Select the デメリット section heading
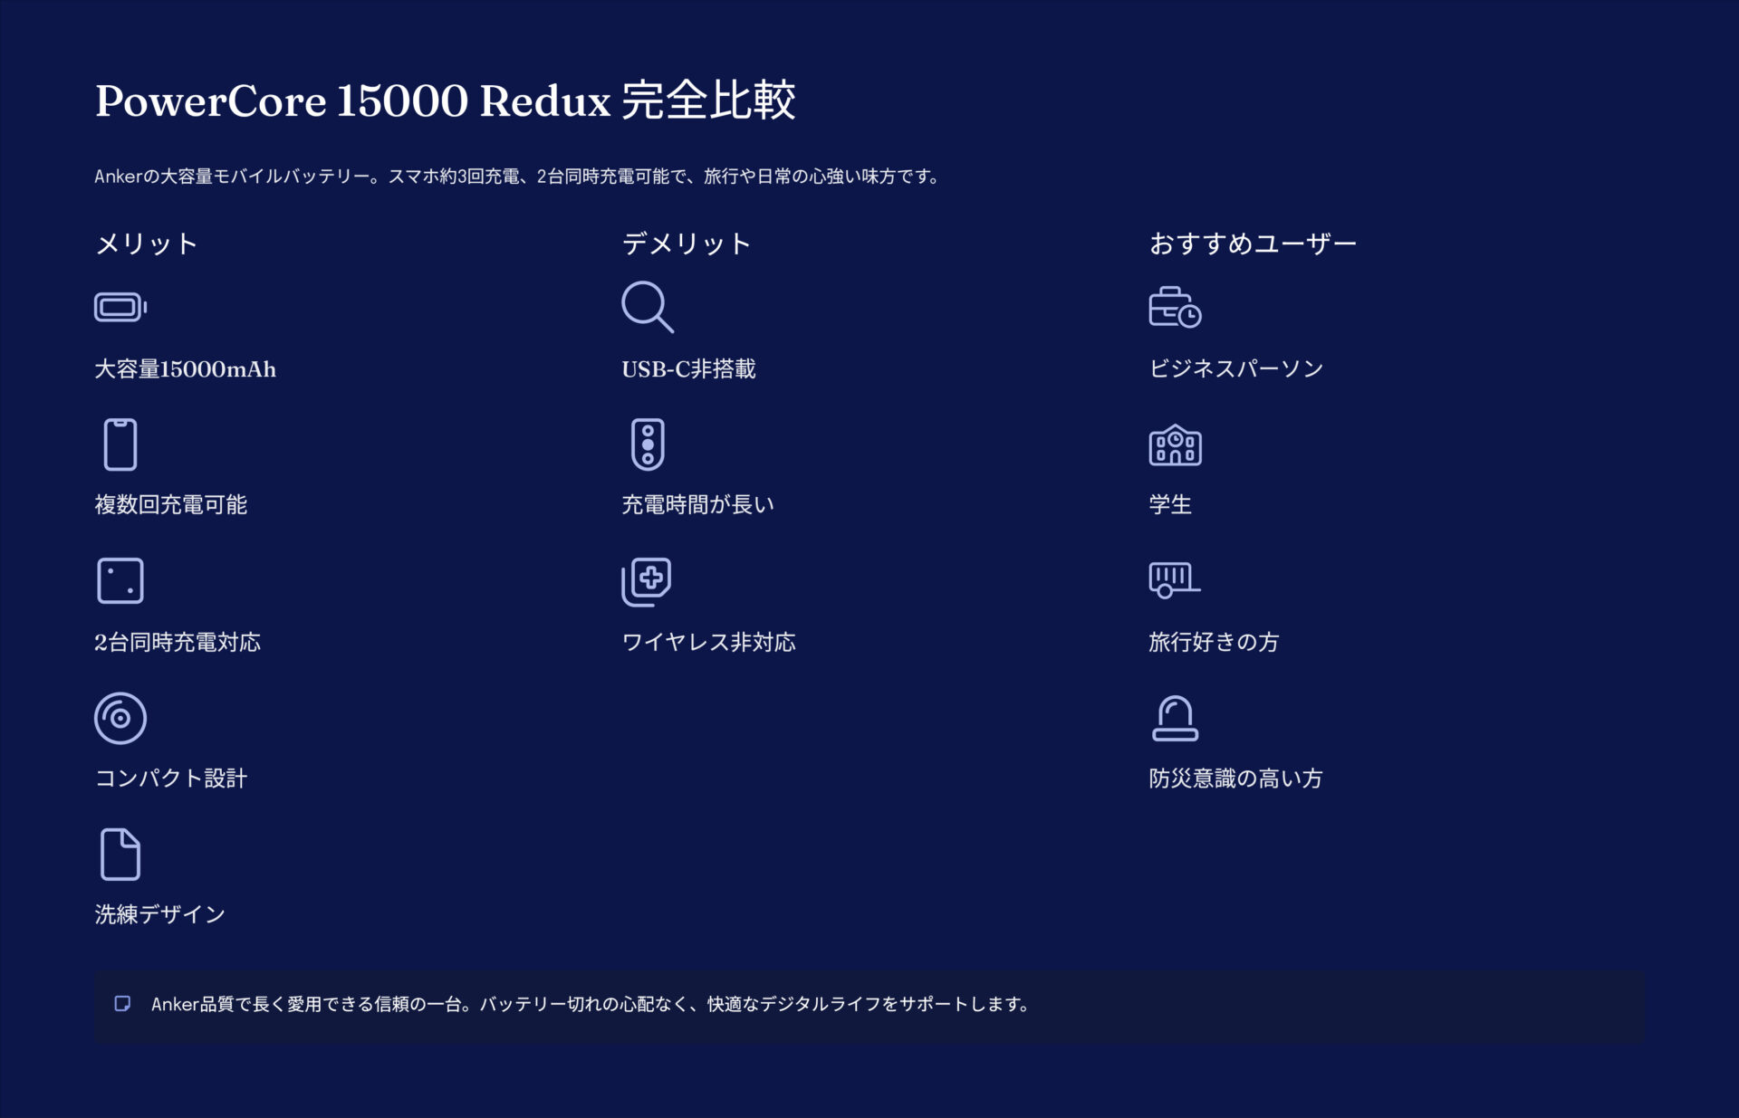Screen dimensions: 1739x1118 (686, 242)
